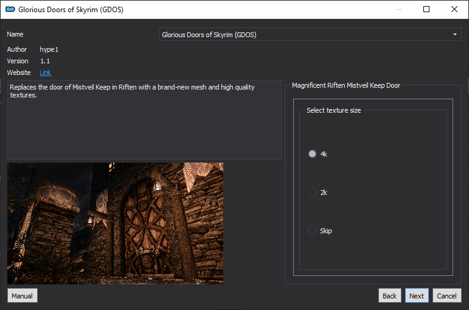The height and width of the screenshot is (310, 469).
Task: Proceed with the Next button
Action: (417, 295)
